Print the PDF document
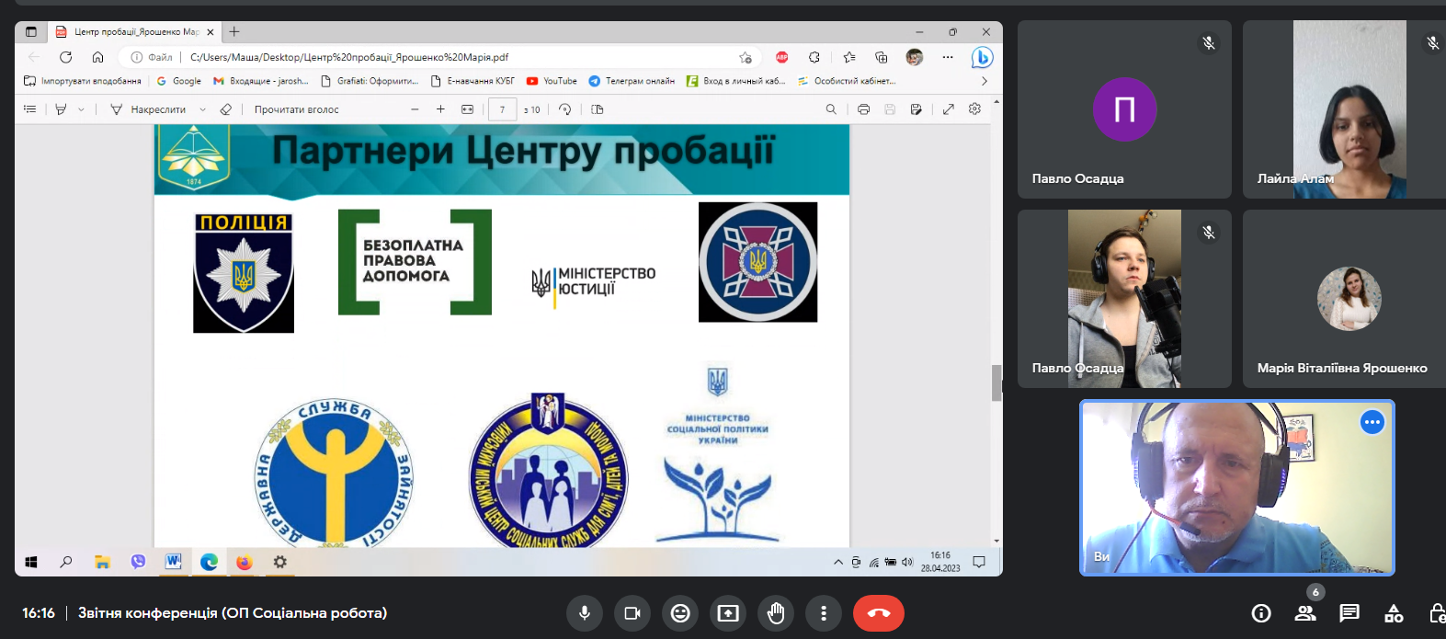Image resolution: width=1446 pixels, height=639 pixels. [x=863, y=109]
